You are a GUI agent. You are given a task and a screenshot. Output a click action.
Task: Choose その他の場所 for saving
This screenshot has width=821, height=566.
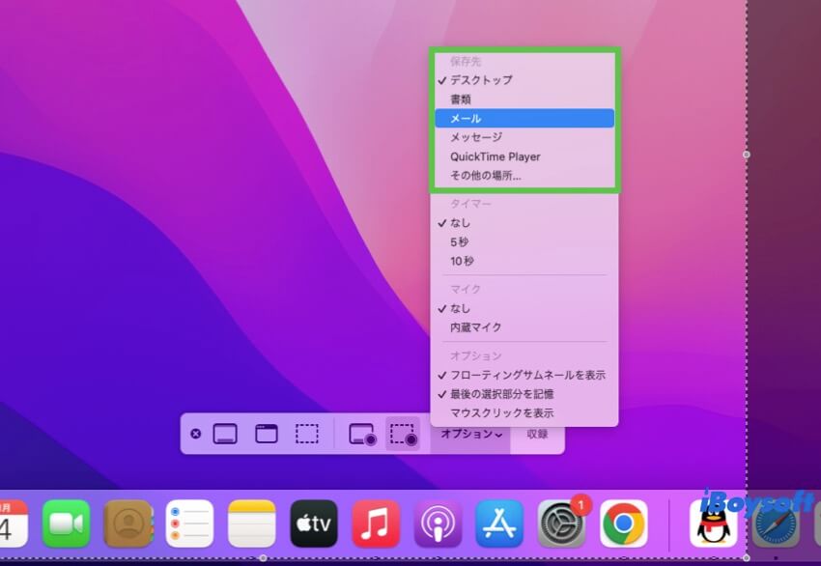[481, 176]
